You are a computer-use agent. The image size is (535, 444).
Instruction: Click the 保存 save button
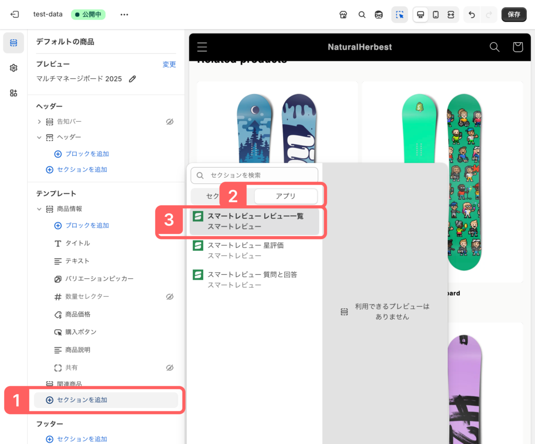coord(514,15)
